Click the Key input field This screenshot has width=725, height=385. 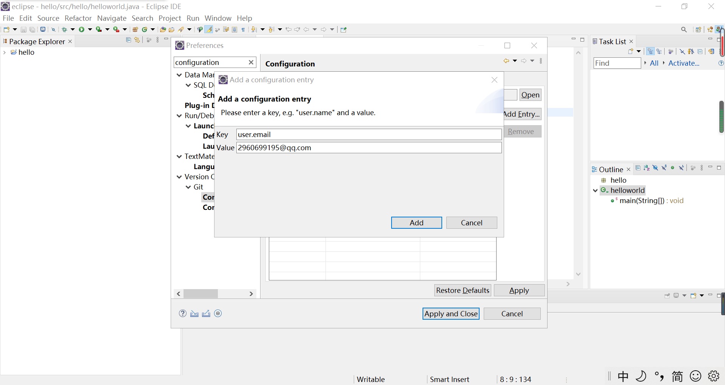[369, 134]
